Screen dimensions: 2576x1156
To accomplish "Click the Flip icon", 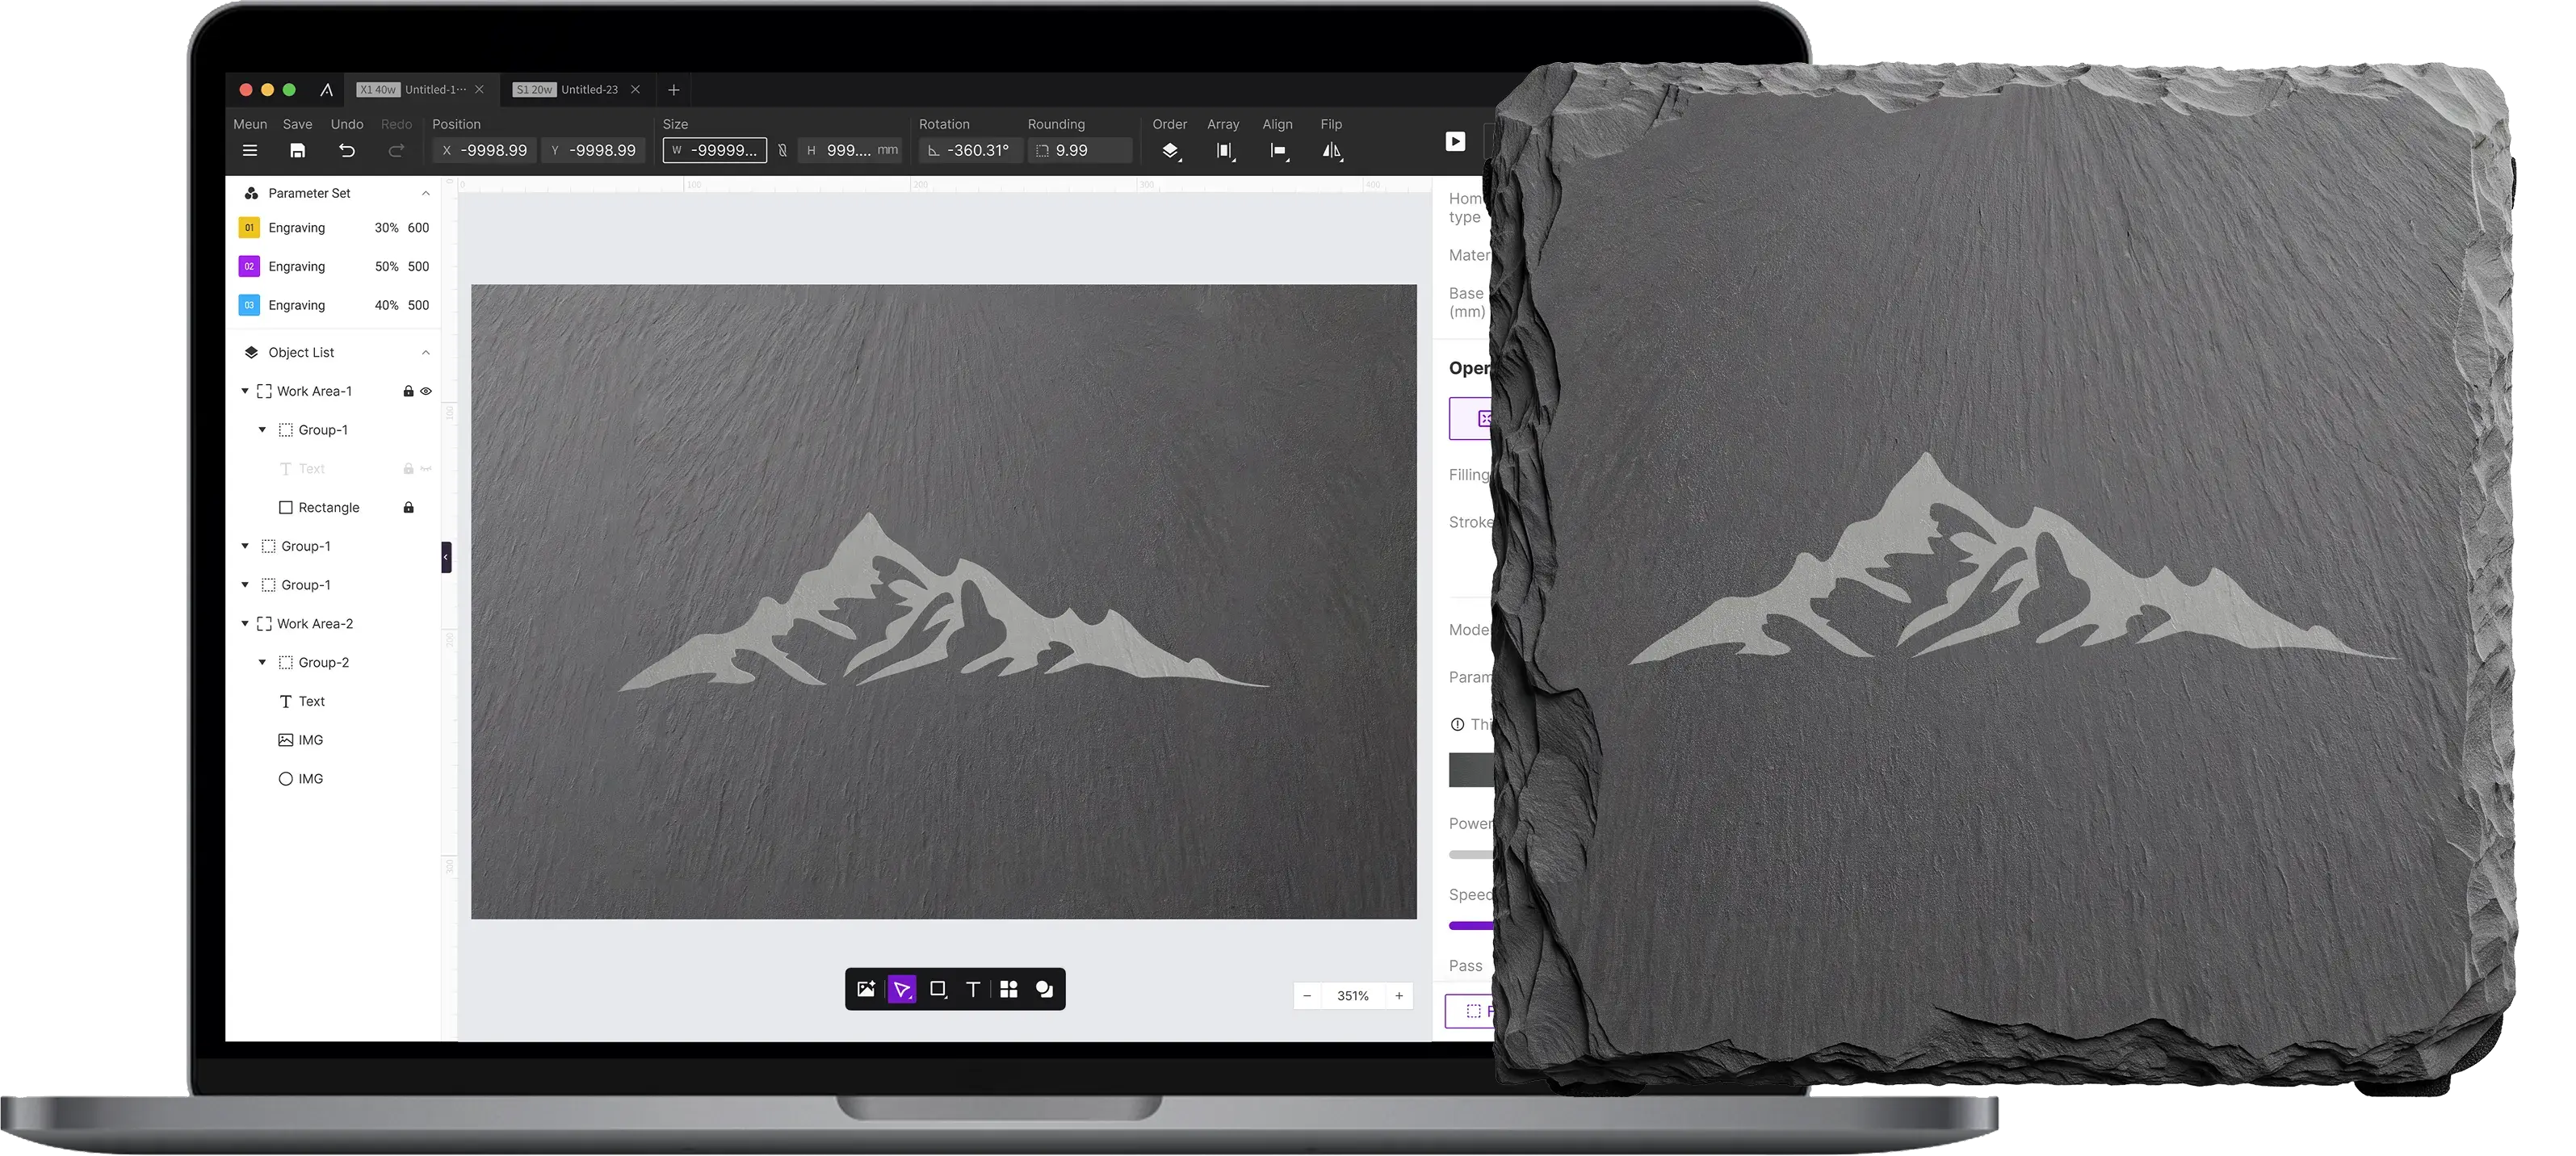I will (x=1332, y=151).
